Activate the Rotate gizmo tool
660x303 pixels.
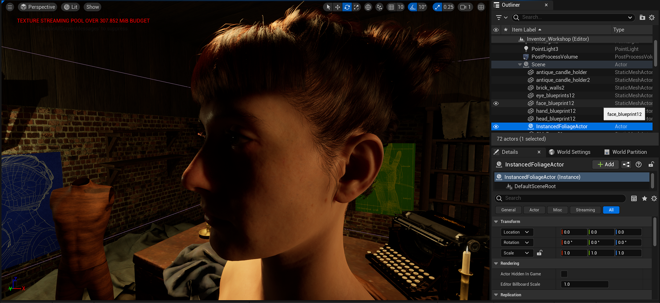pyautogui.click(x=347, y=7)
